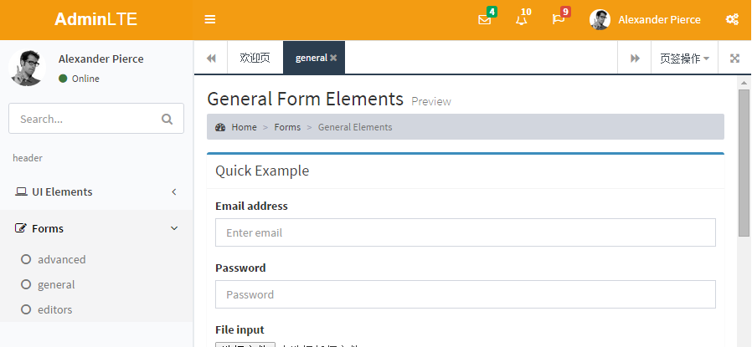Click the dashboard icon in breadcrumb
752x347 pixels.
click(x=220, y=127)
